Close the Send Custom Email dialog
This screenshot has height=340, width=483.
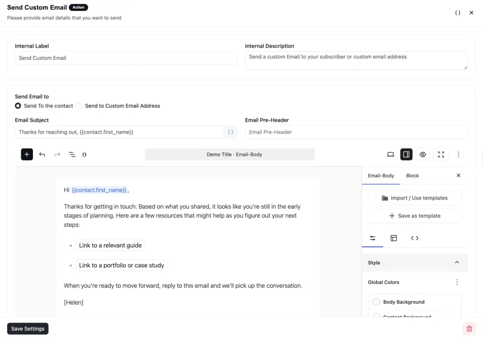[471, 13]
